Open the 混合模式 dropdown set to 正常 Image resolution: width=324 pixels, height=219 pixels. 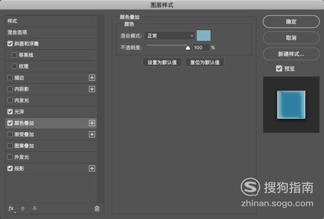pyautogui.click(x=169, y=36)
